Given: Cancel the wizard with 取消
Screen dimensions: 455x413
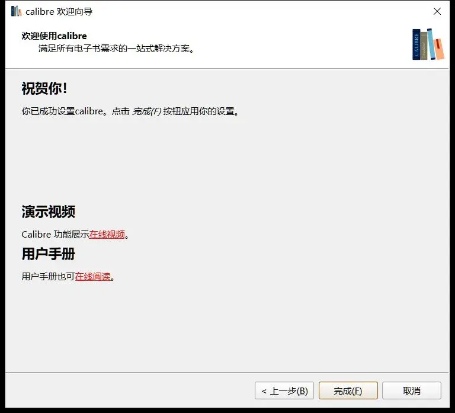Looking at the screenshot, I should [x=412, y=390].
